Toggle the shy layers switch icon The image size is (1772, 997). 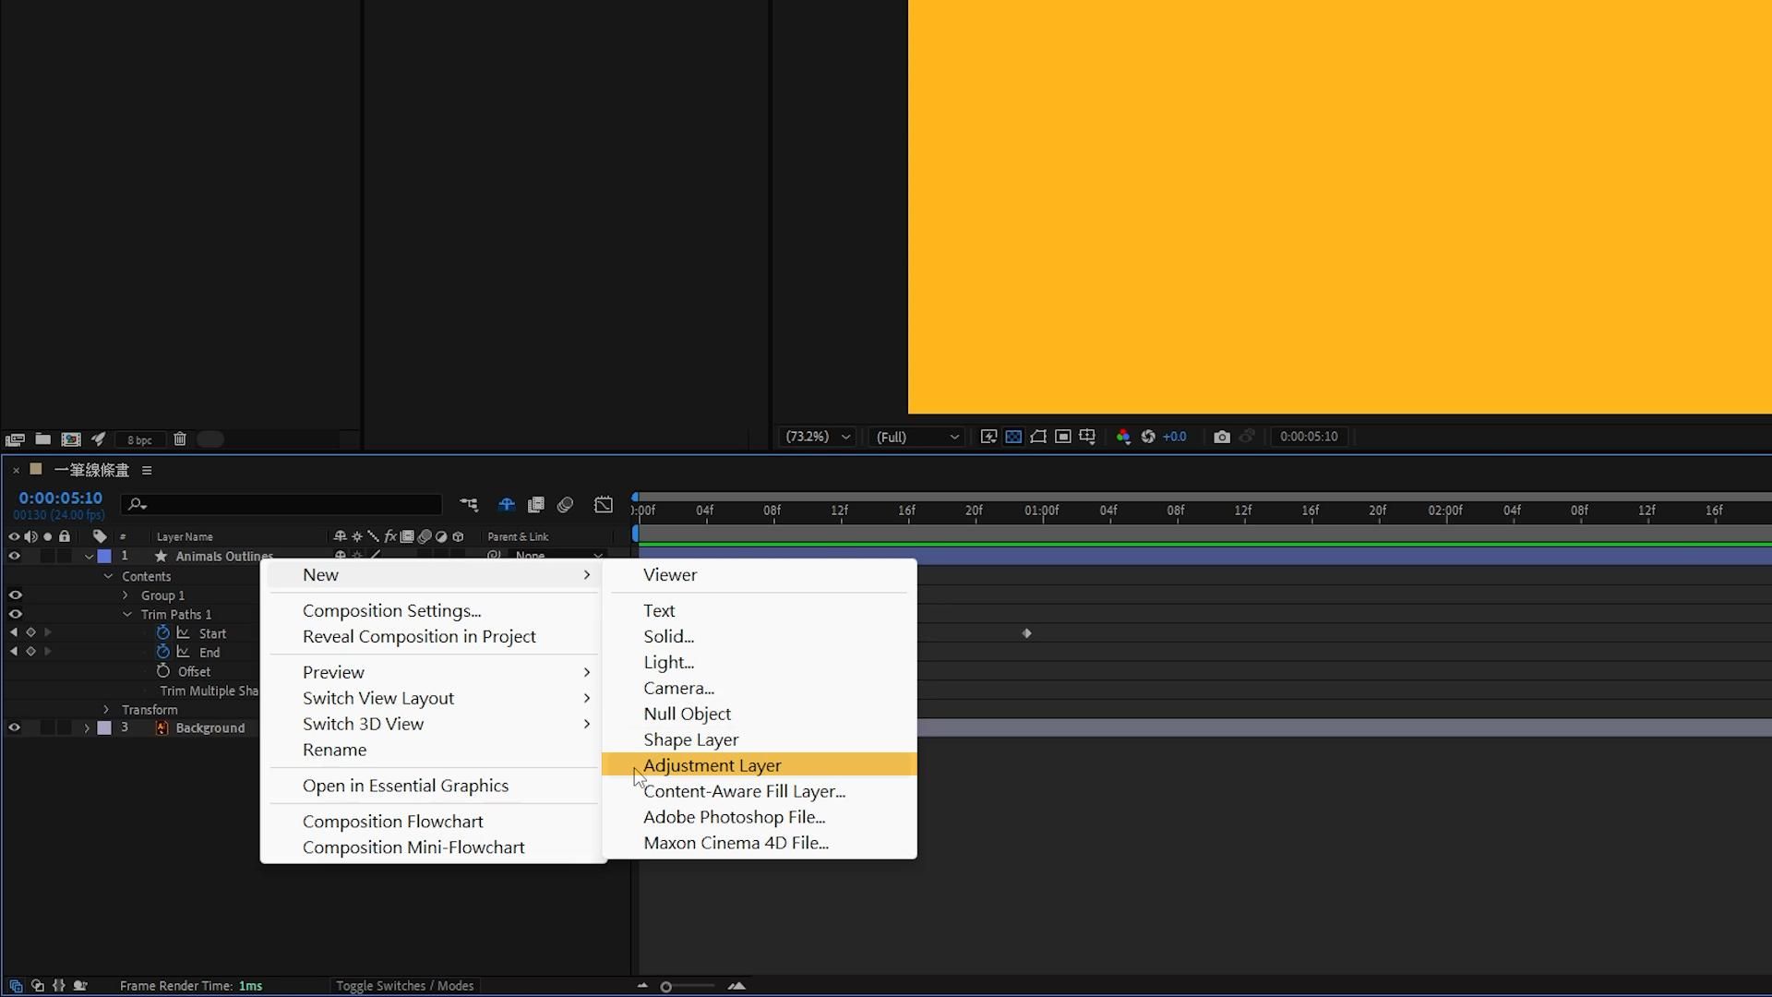[x=506, y=505]
